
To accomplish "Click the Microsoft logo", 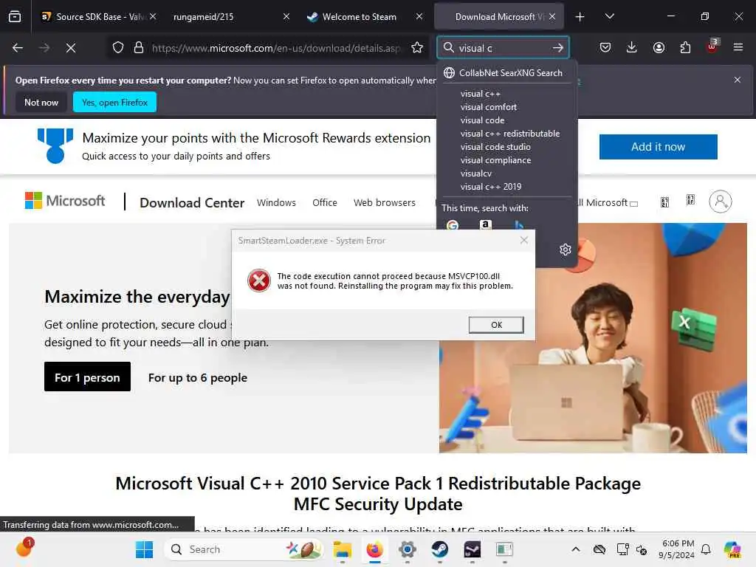I will coord(65,201).
